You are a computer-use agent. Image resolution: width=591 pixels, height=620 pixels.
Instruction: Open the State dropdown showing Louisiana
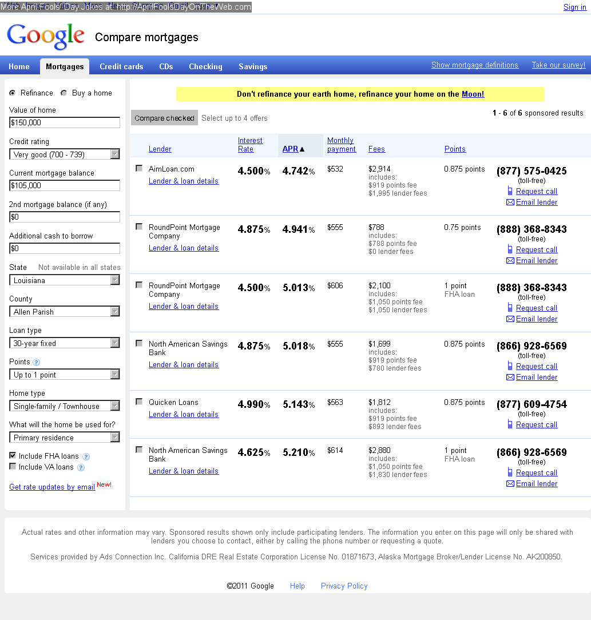tap(65, 280)
